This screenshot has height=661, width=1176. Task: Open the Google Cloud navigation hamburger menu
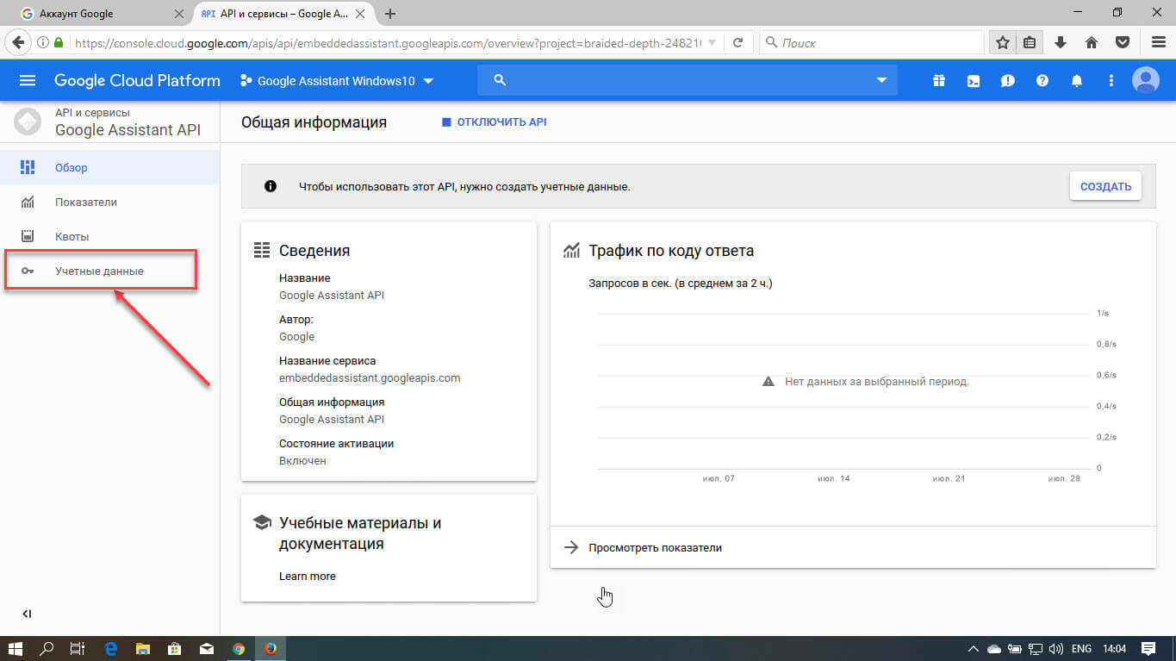coord(28,80)
